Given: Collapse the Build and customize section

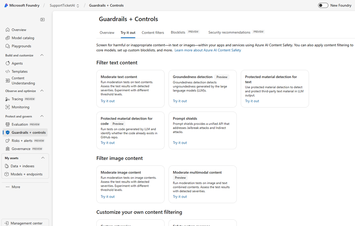Looking at the screenshot, I should [42, 55].
